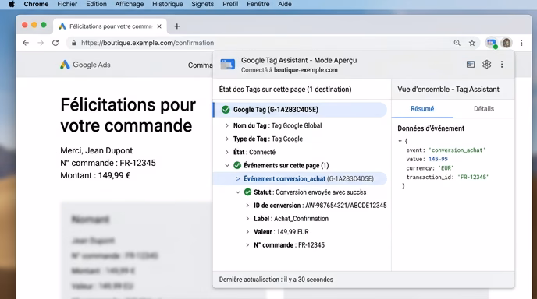Click the 'conversion_achat' event value

click(457, 150)
